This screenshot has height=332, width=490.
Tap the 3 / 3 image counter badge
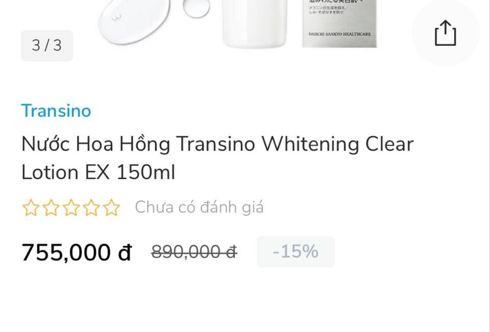coord(47,45)
